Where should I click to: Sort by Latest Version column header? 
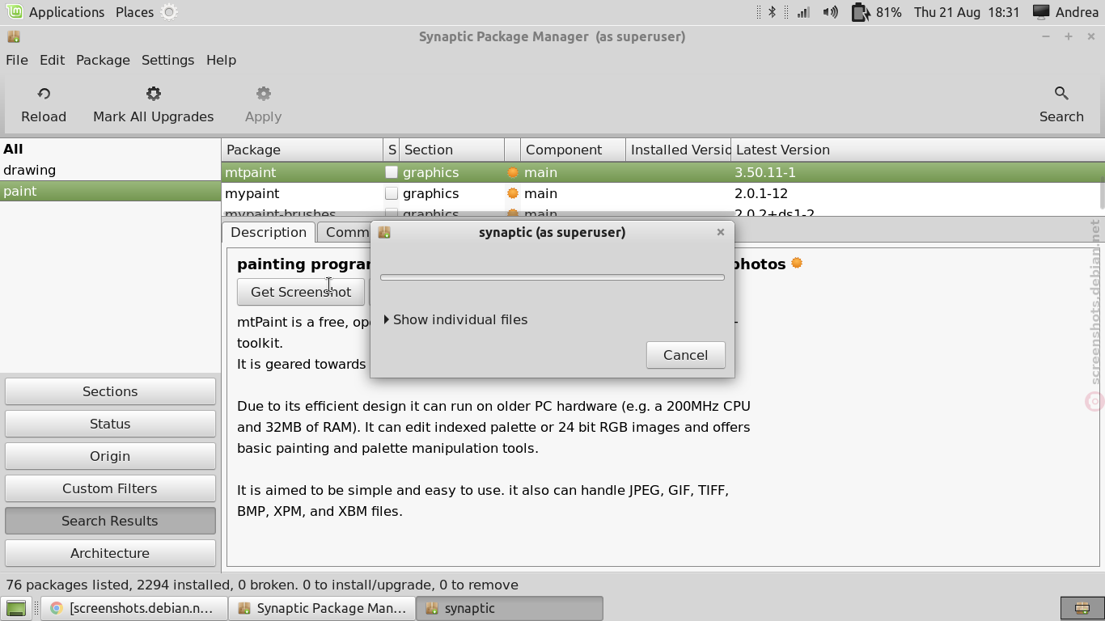[917, 150]
